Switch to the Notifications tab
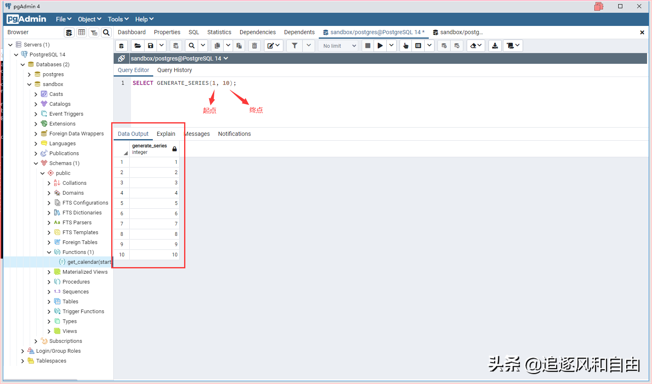Screen dimensions: 652x384 [x=234, y=134]
